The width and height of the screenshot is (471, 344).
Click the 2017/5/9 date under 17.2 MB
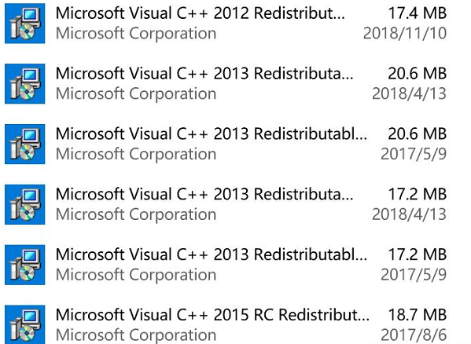[x=414, y=275]
